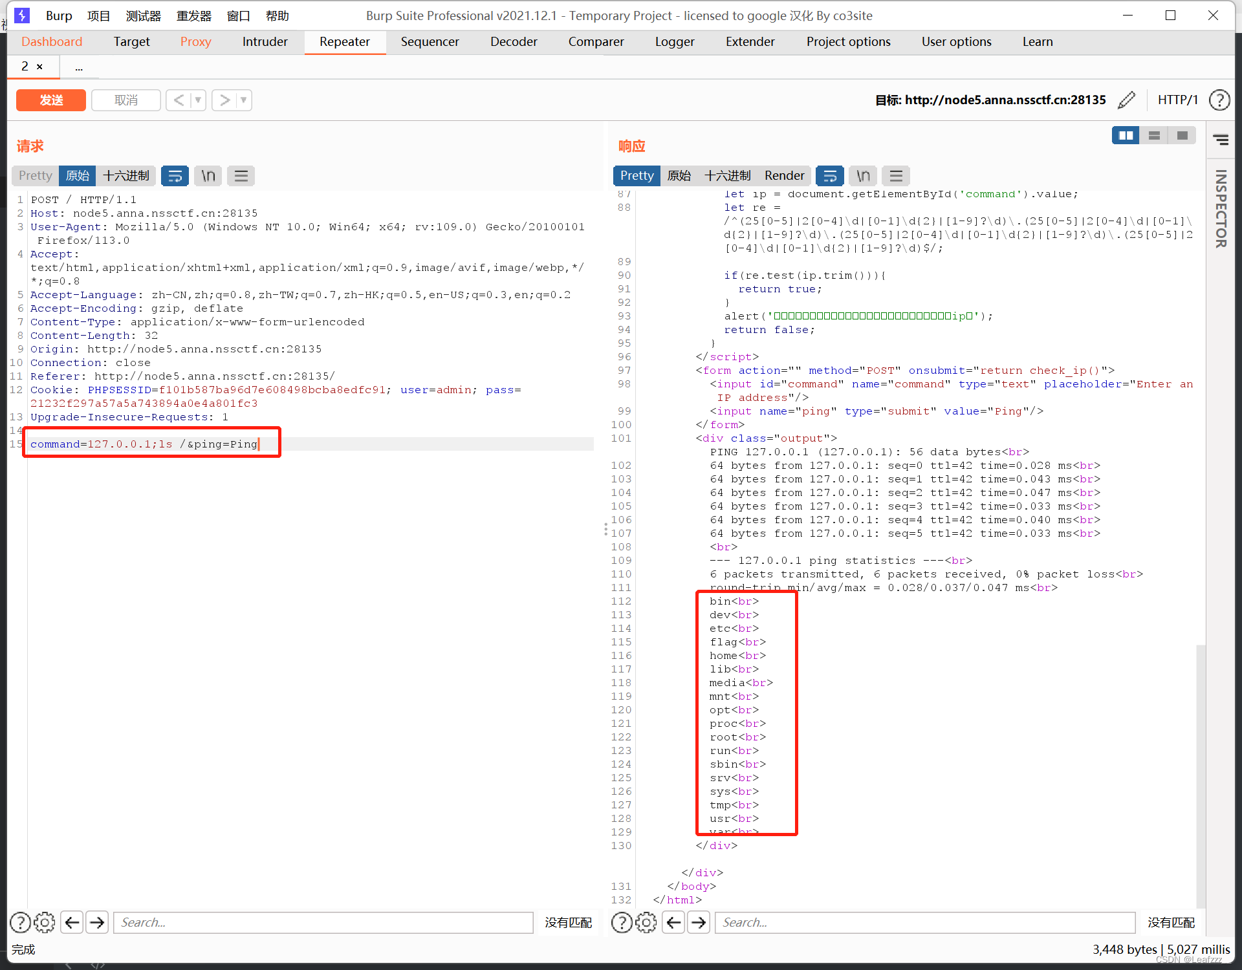
Task: Go to previous response search match
Action: click(x=674, y=923)
